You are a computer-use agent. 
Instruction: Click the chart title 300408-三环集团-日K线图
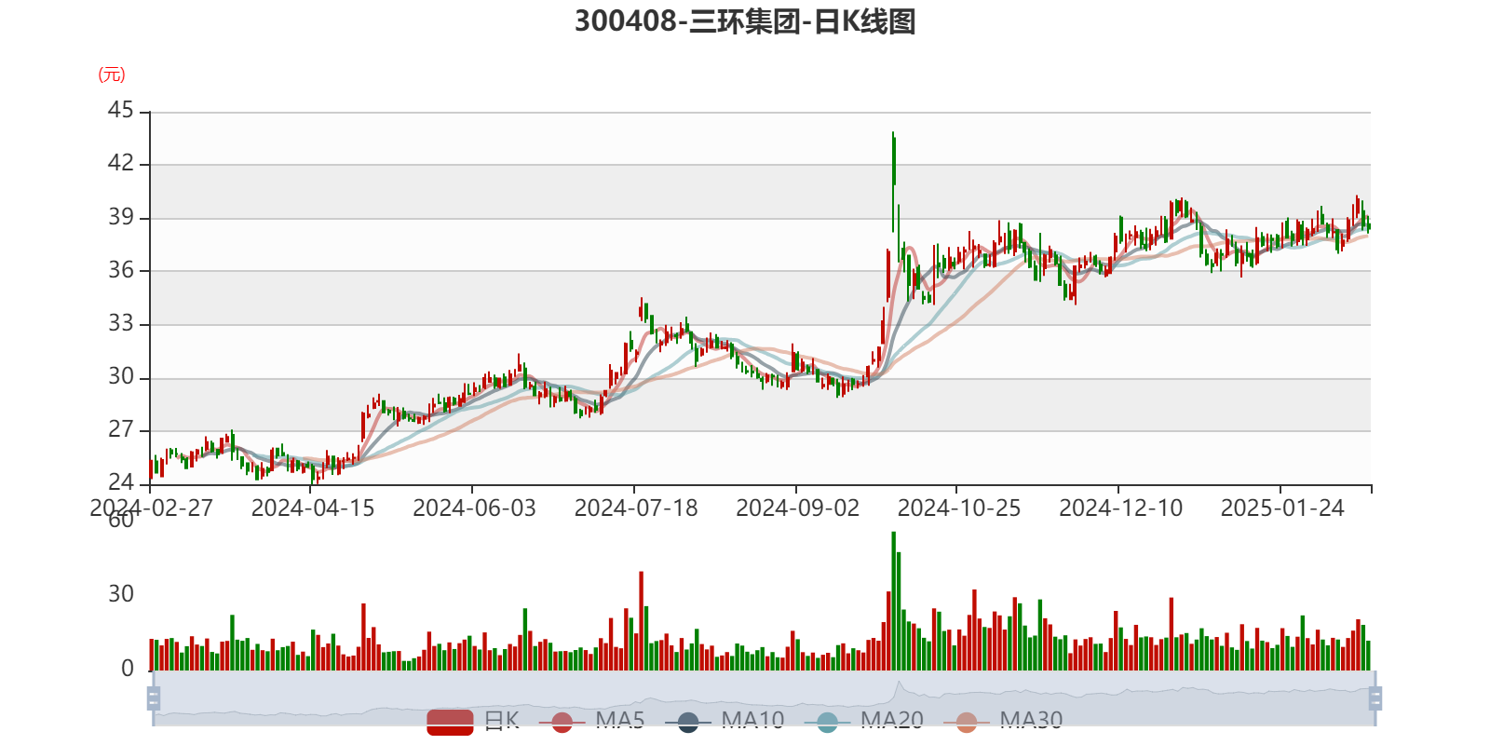coord(745,20)
